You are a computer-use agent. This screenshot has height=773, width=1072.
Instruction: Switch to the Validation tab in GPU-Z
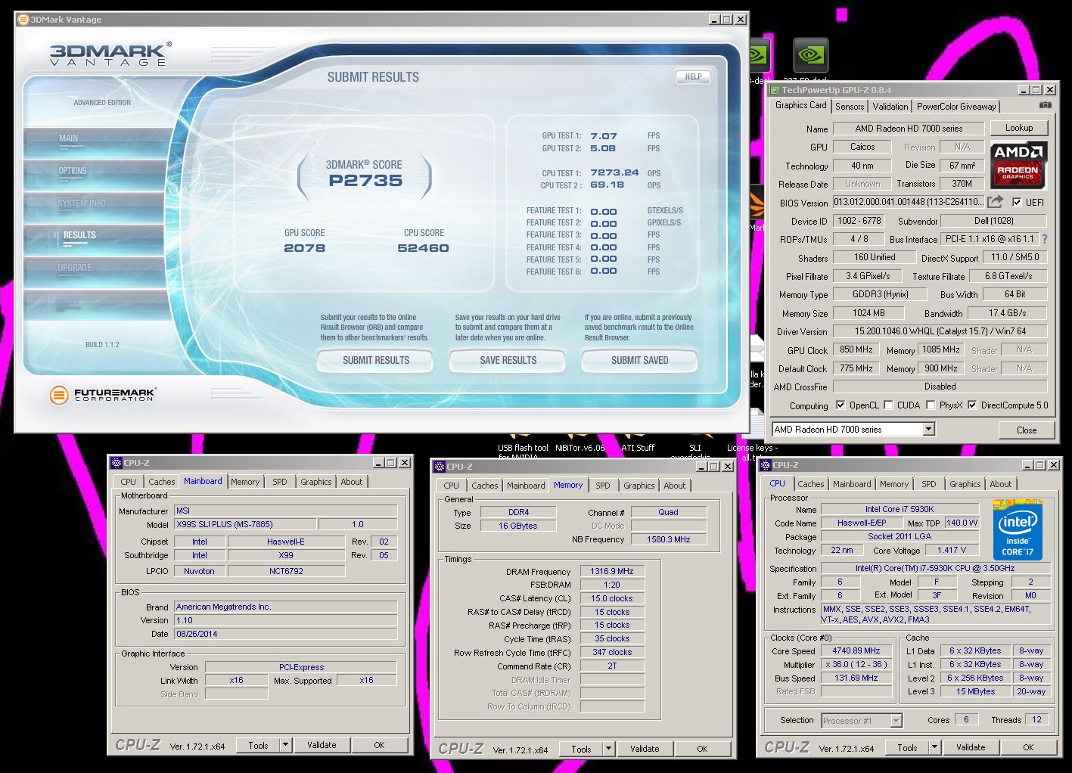coord(890,107)
